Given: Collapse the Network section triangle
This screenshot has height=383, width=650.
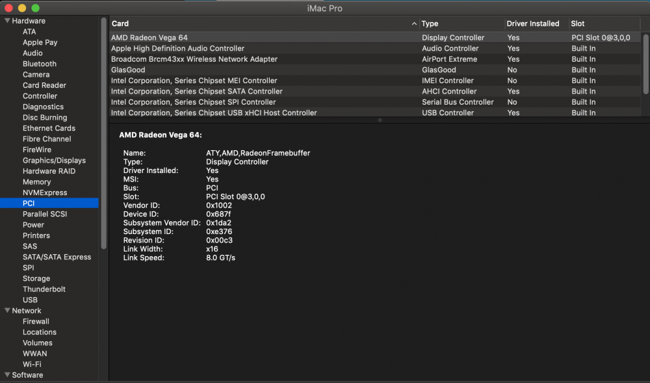Looking at the screenshot, I should click(7, 310).
